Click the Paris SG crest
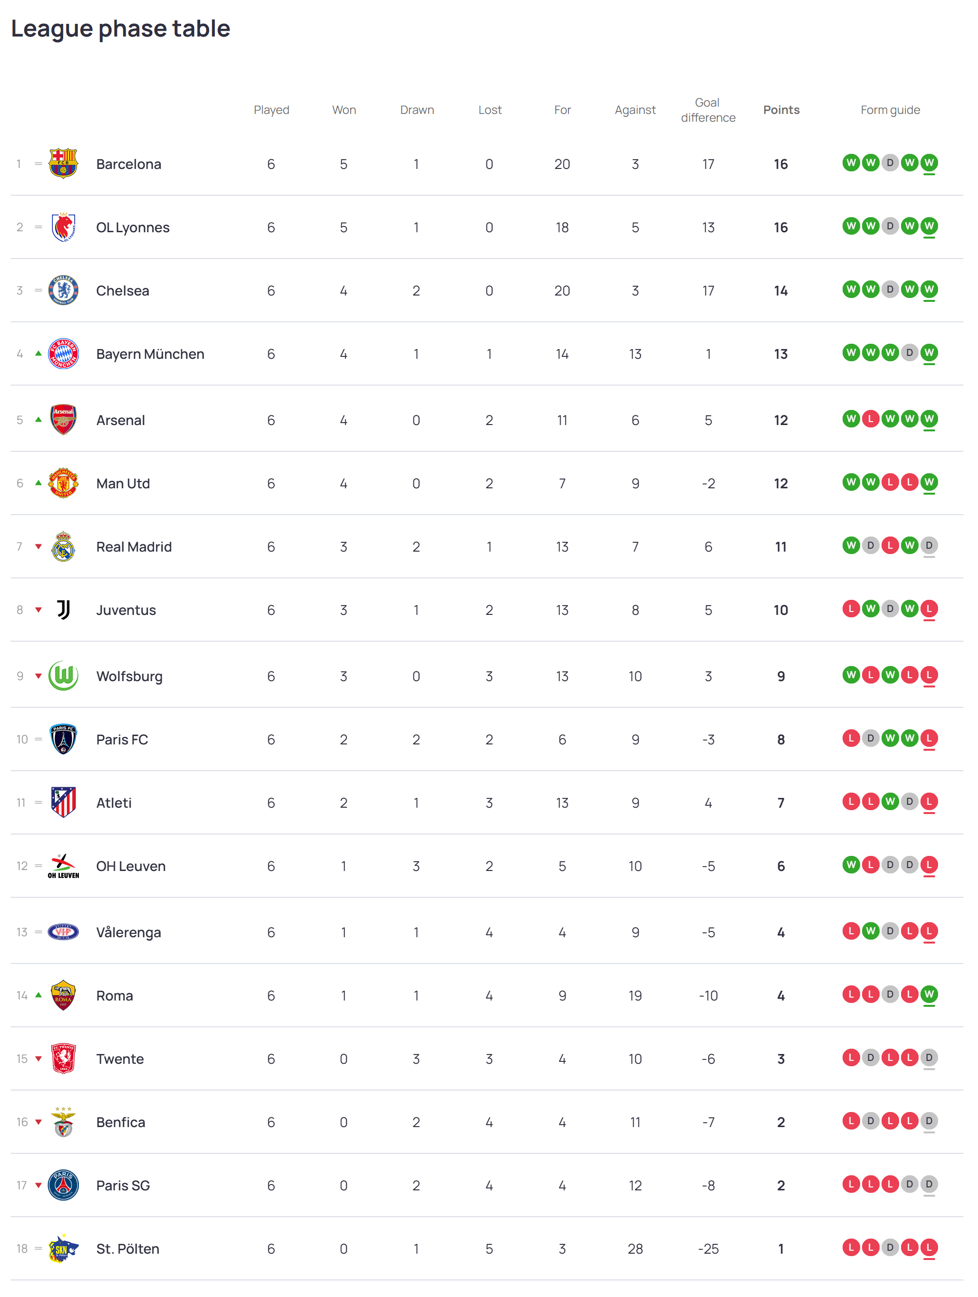The height and width of the screenshot is (1297, 978). 63,1185
